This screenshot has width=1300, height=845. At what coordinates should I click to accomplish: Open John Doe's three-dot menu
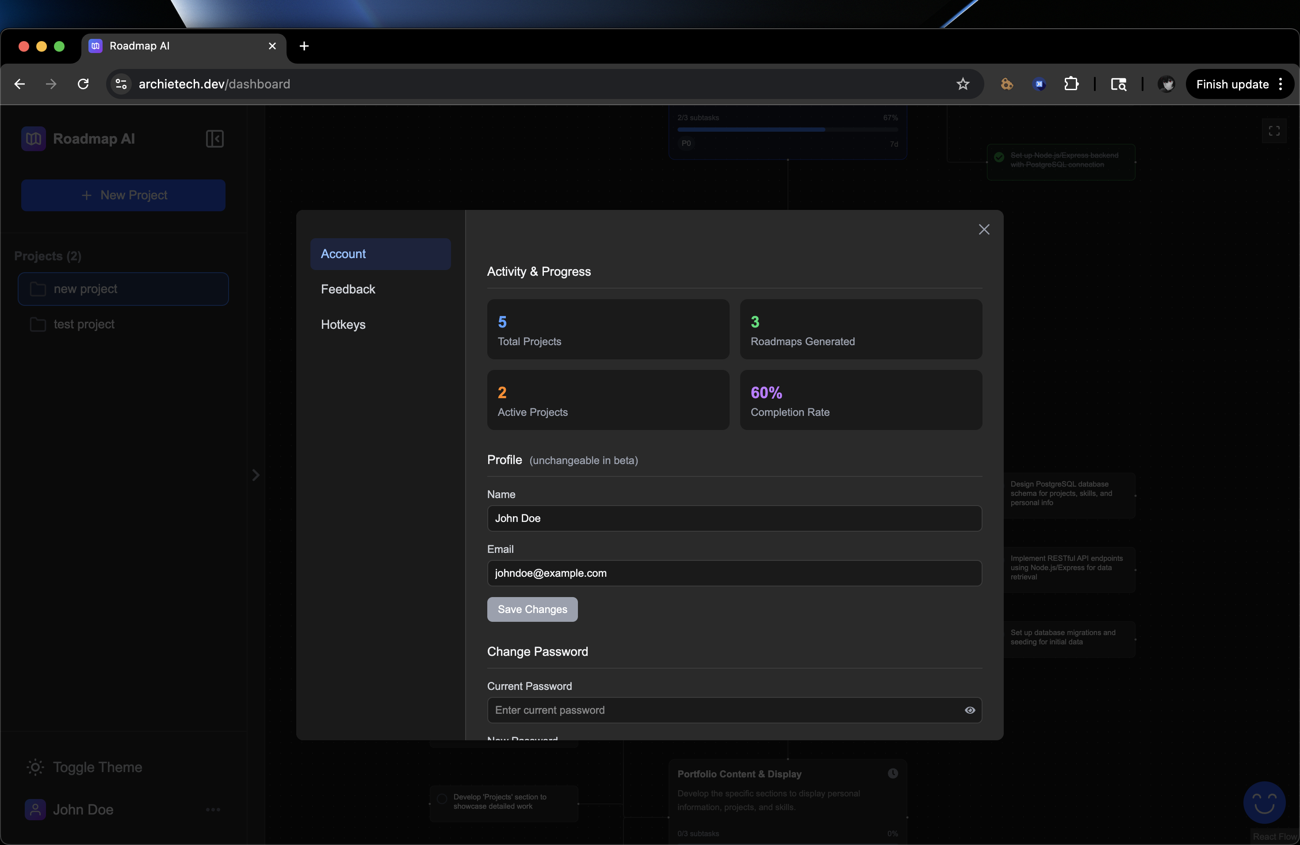(213, 810)
